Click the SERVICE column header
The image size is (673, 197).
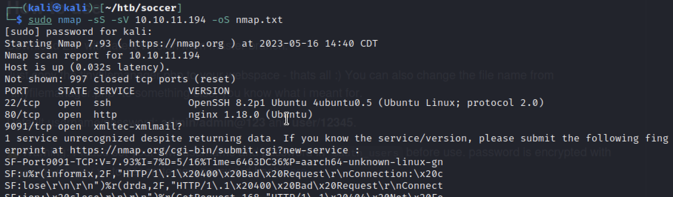coord(114,91)
